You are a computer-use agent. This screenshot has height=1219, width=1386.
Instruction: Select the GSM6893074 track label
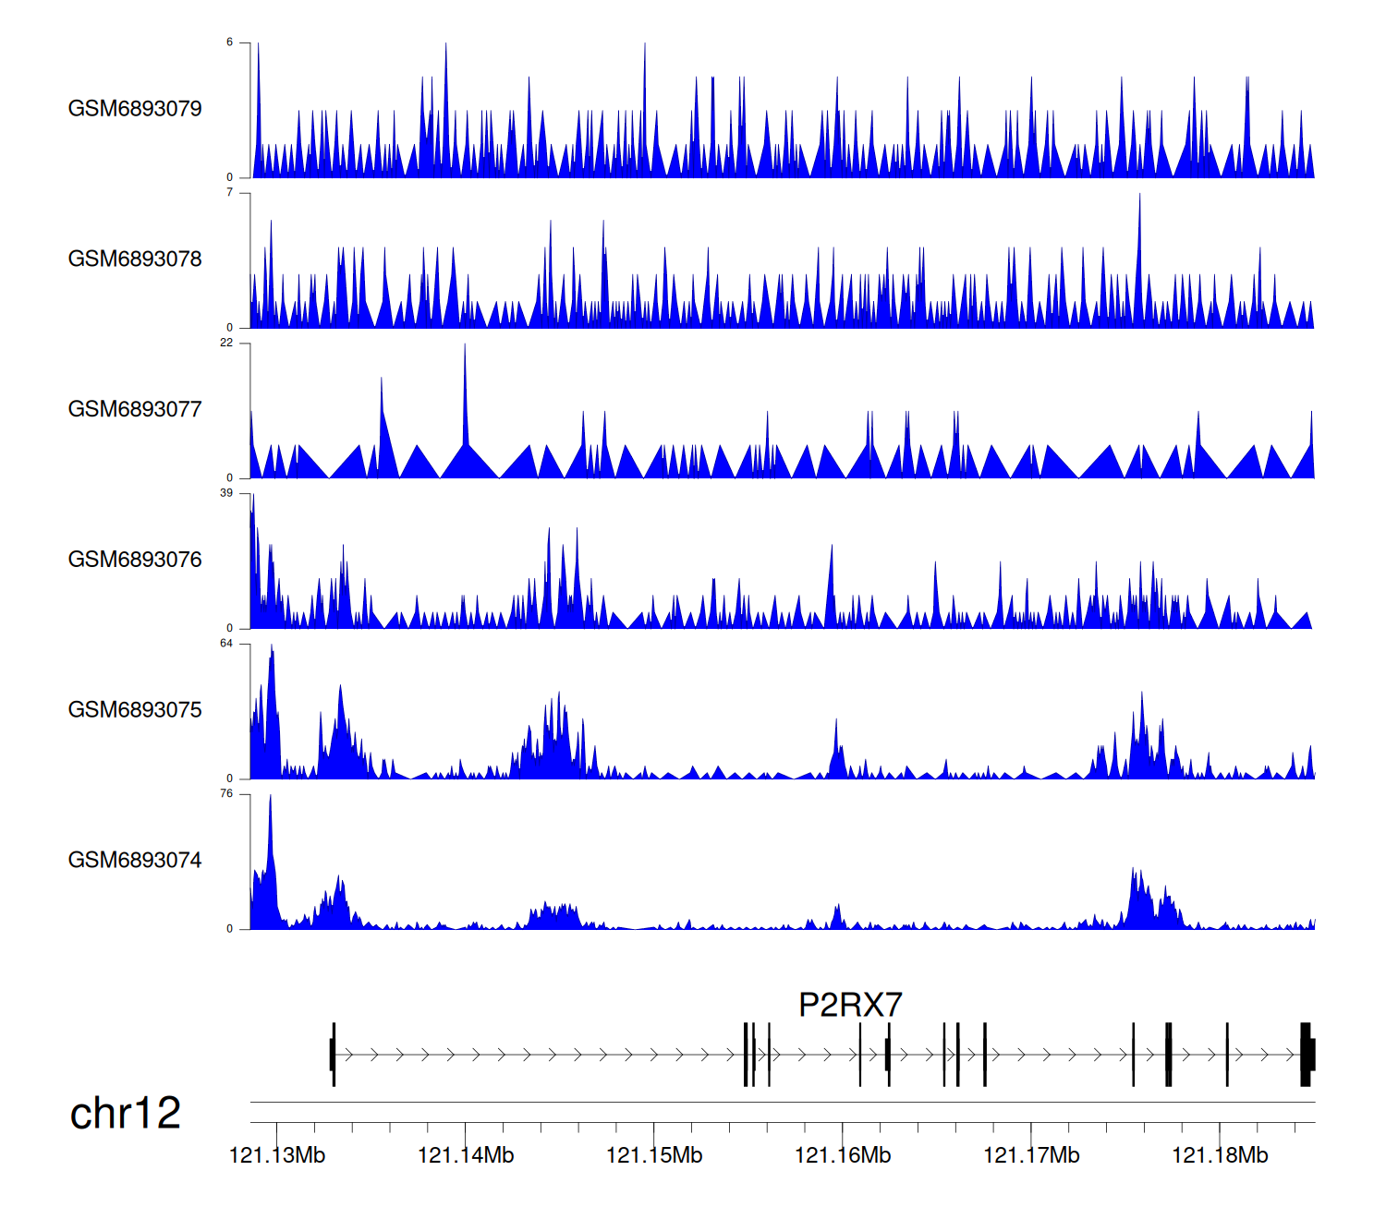pyautogui.click(x=135, y=861)
